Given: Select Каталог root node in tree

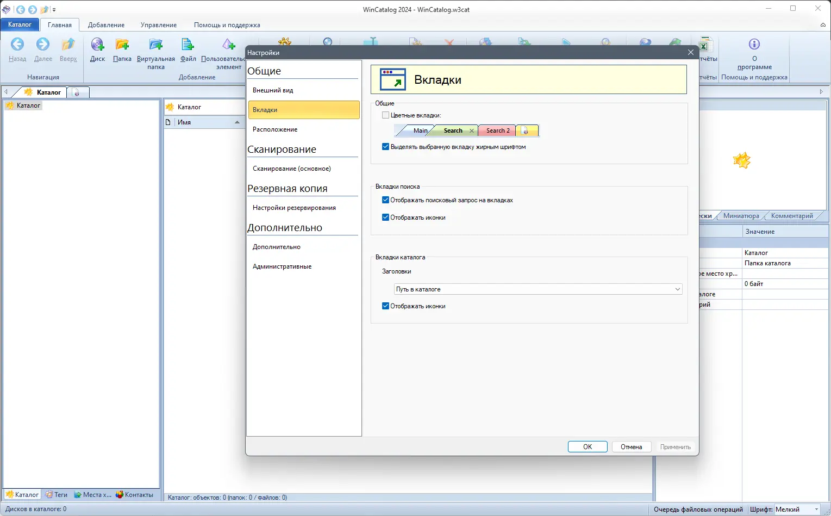Looking at the screenshot, I should pyautogui.click(x=23, y=105).
